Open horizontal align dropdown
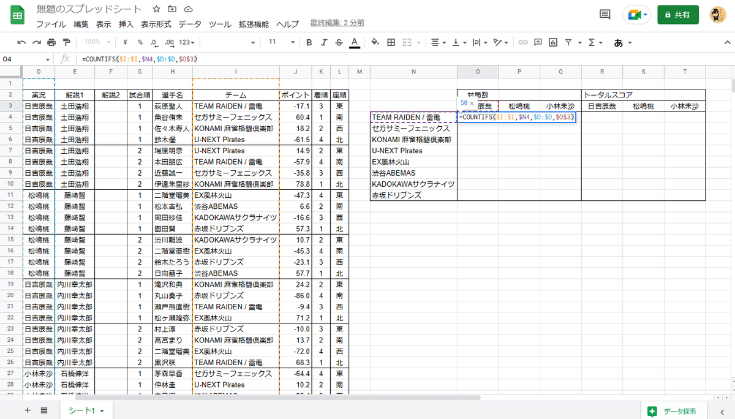 coord(438,42)
